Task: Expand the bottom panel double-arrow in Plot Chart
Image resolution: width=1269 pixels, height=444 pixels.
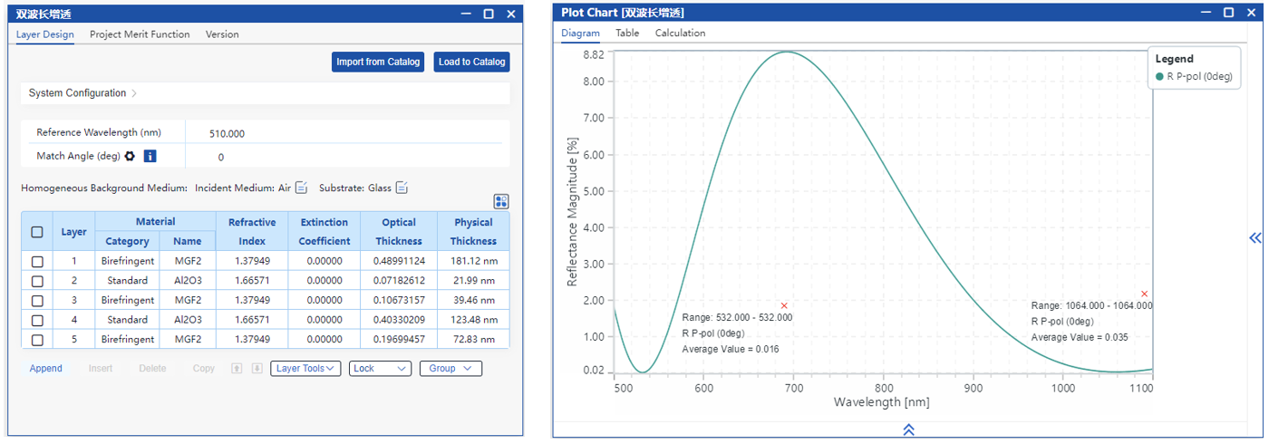Action: pos(908,430)
